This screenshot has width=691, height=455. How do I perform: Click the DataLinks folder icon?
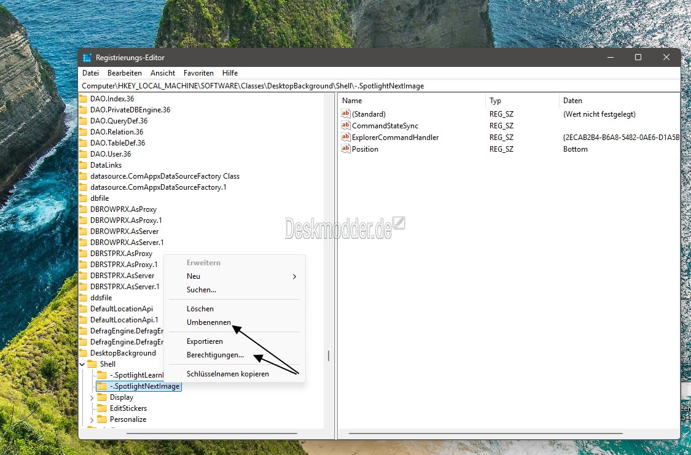coord(84,165)
